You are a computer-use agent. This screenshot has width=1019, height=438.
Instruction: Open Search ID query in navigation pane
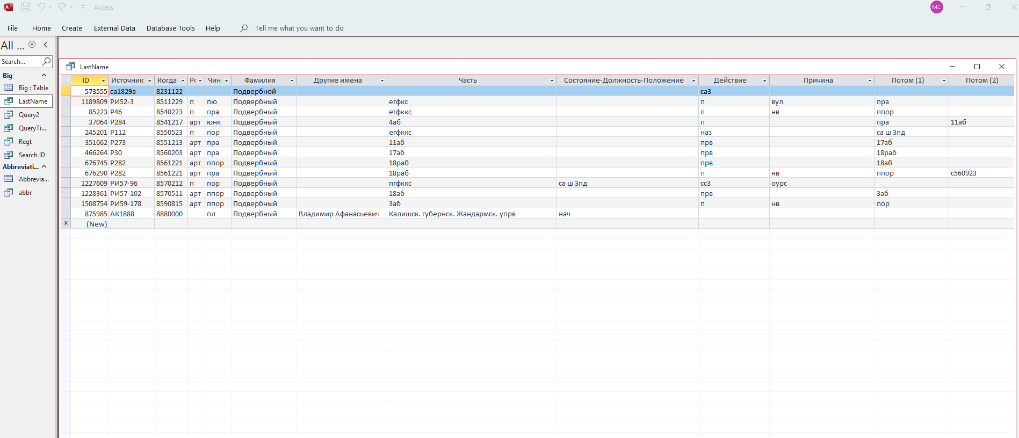tap(26, 155)
